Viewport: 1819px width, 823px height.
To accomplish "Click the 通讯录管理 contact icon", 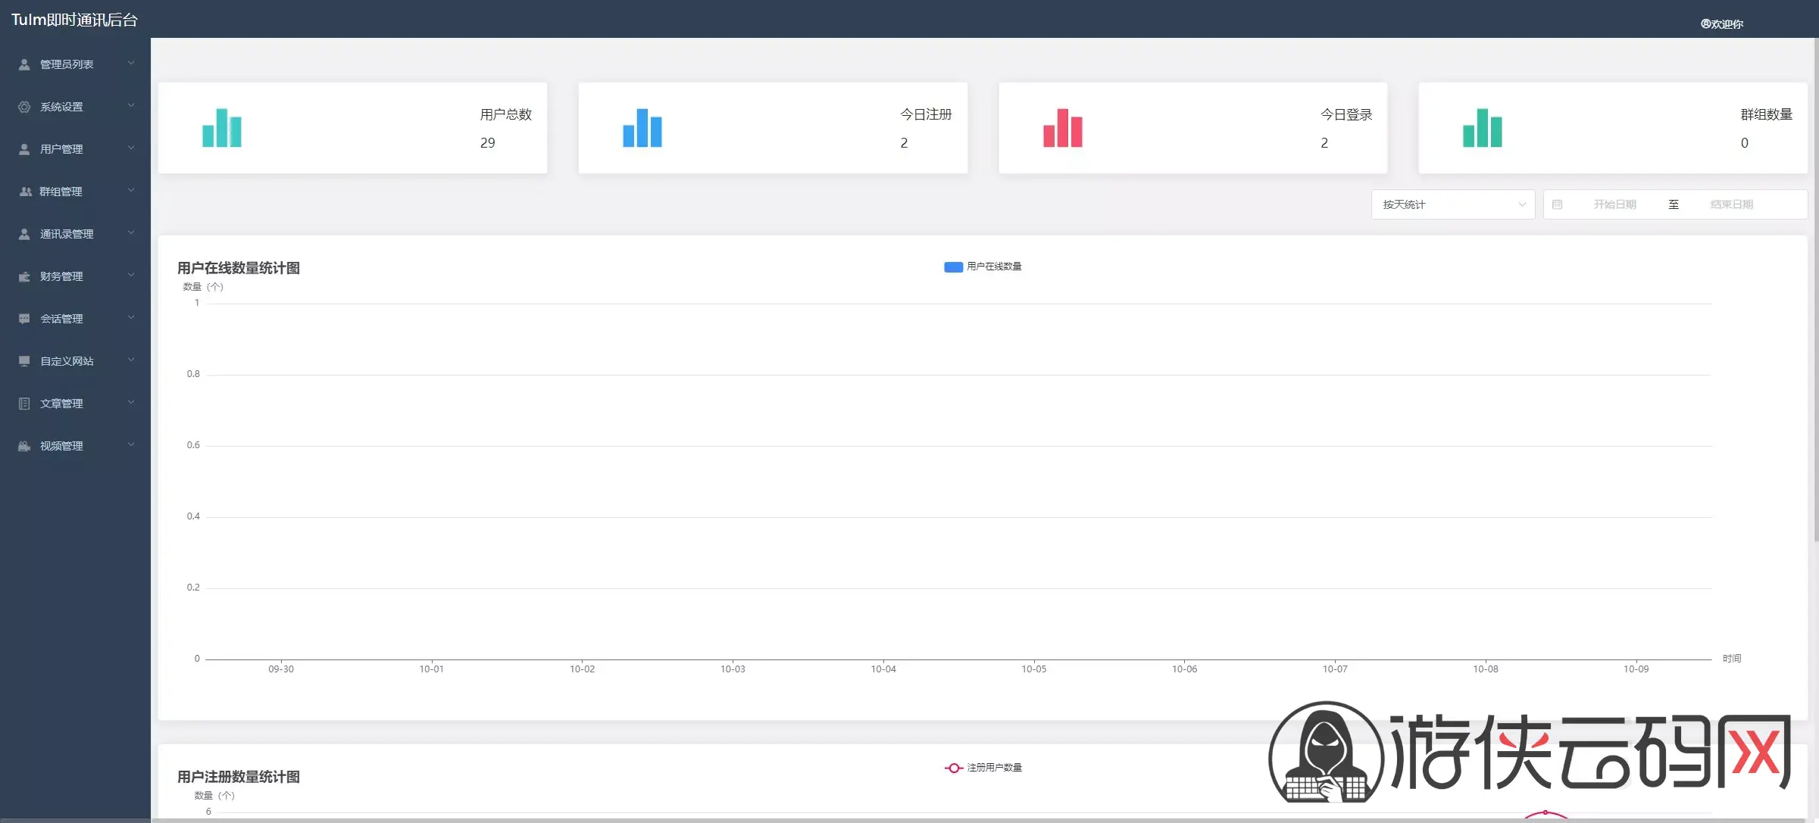I will click(x=24, y=234).
